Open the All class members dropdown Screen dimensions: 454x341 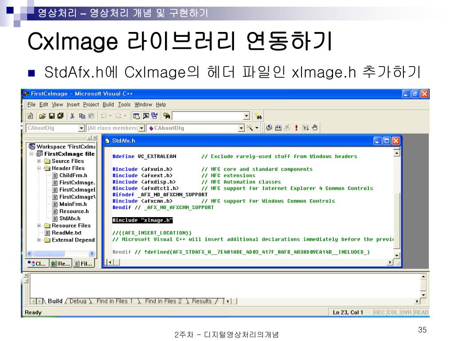click(x=141, y=128)
